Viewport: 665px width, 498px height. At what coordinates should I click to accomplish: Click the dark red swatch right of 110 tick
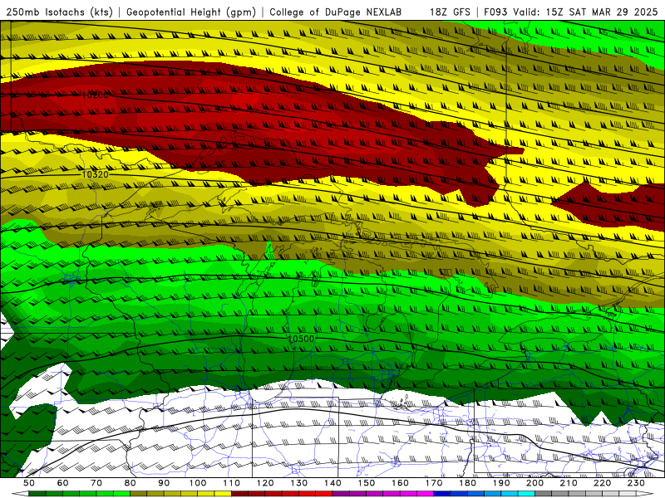[240, 494]
